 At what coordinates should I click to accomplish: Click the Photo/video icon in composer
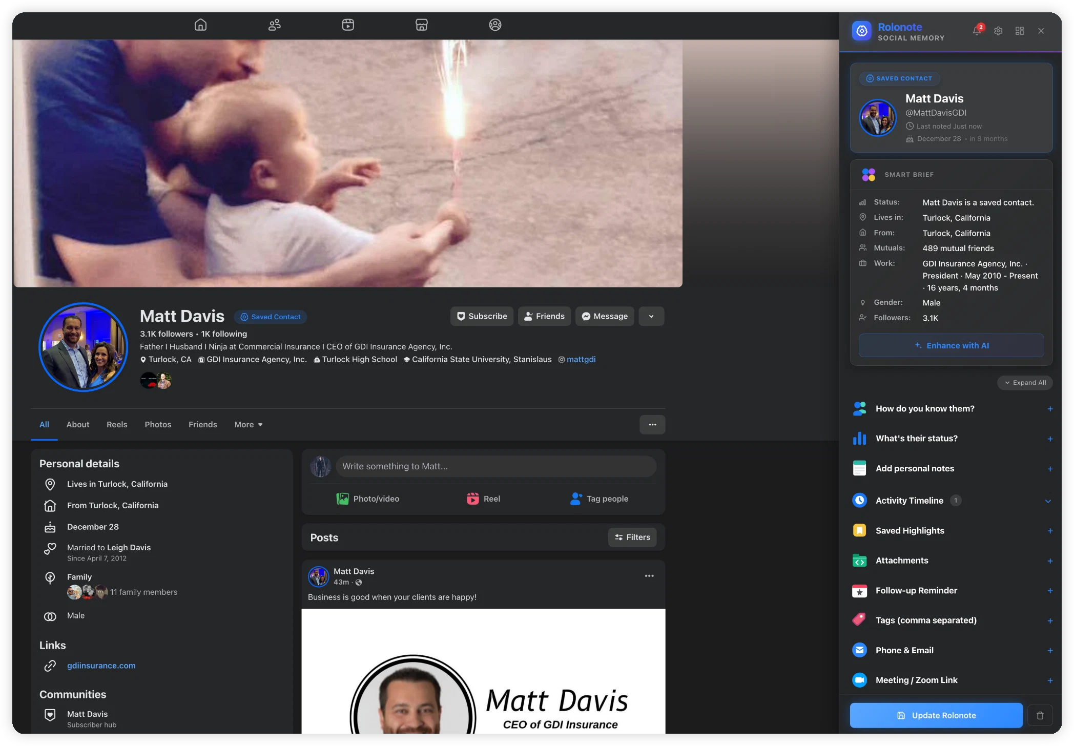(342, 499)
